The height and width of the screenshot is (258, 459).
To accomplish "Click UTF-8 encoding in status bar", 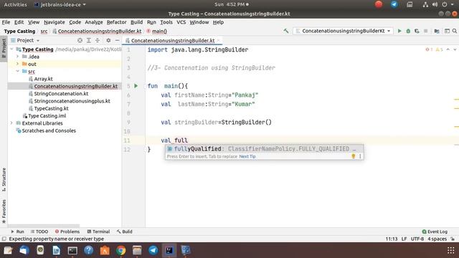I will tap(417, 239).
